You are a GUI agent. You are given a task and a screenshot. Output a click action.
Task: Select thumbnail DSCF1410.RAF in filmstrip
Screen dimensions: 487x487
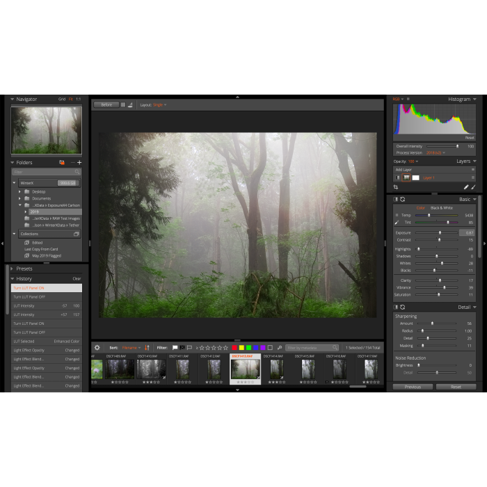(151, 369)
